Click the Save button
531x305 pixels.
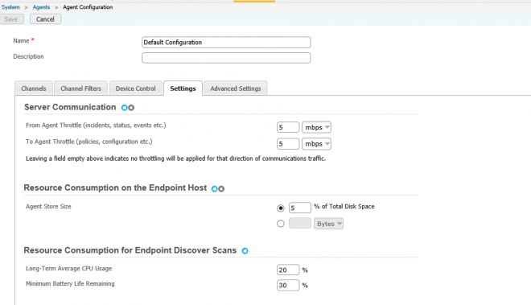click(x=11, y=19)
